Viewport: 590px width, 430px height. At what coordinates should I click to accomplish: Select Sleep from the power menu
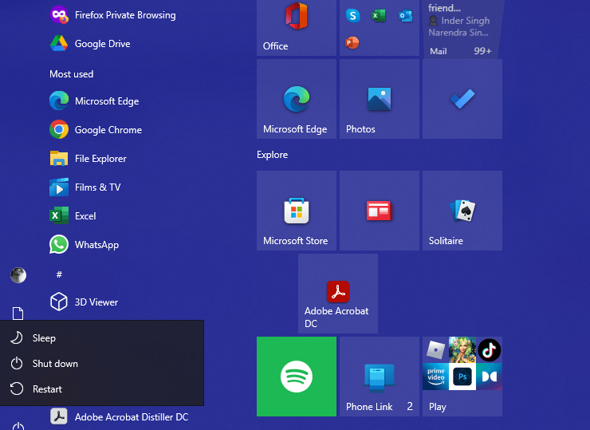tap(102, 338)
